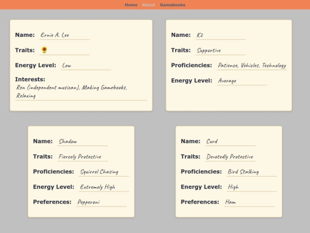Click the Pepperoni preferences field
Image resolution: width=310 pixels, height=233 pixels.
[101, 202]
